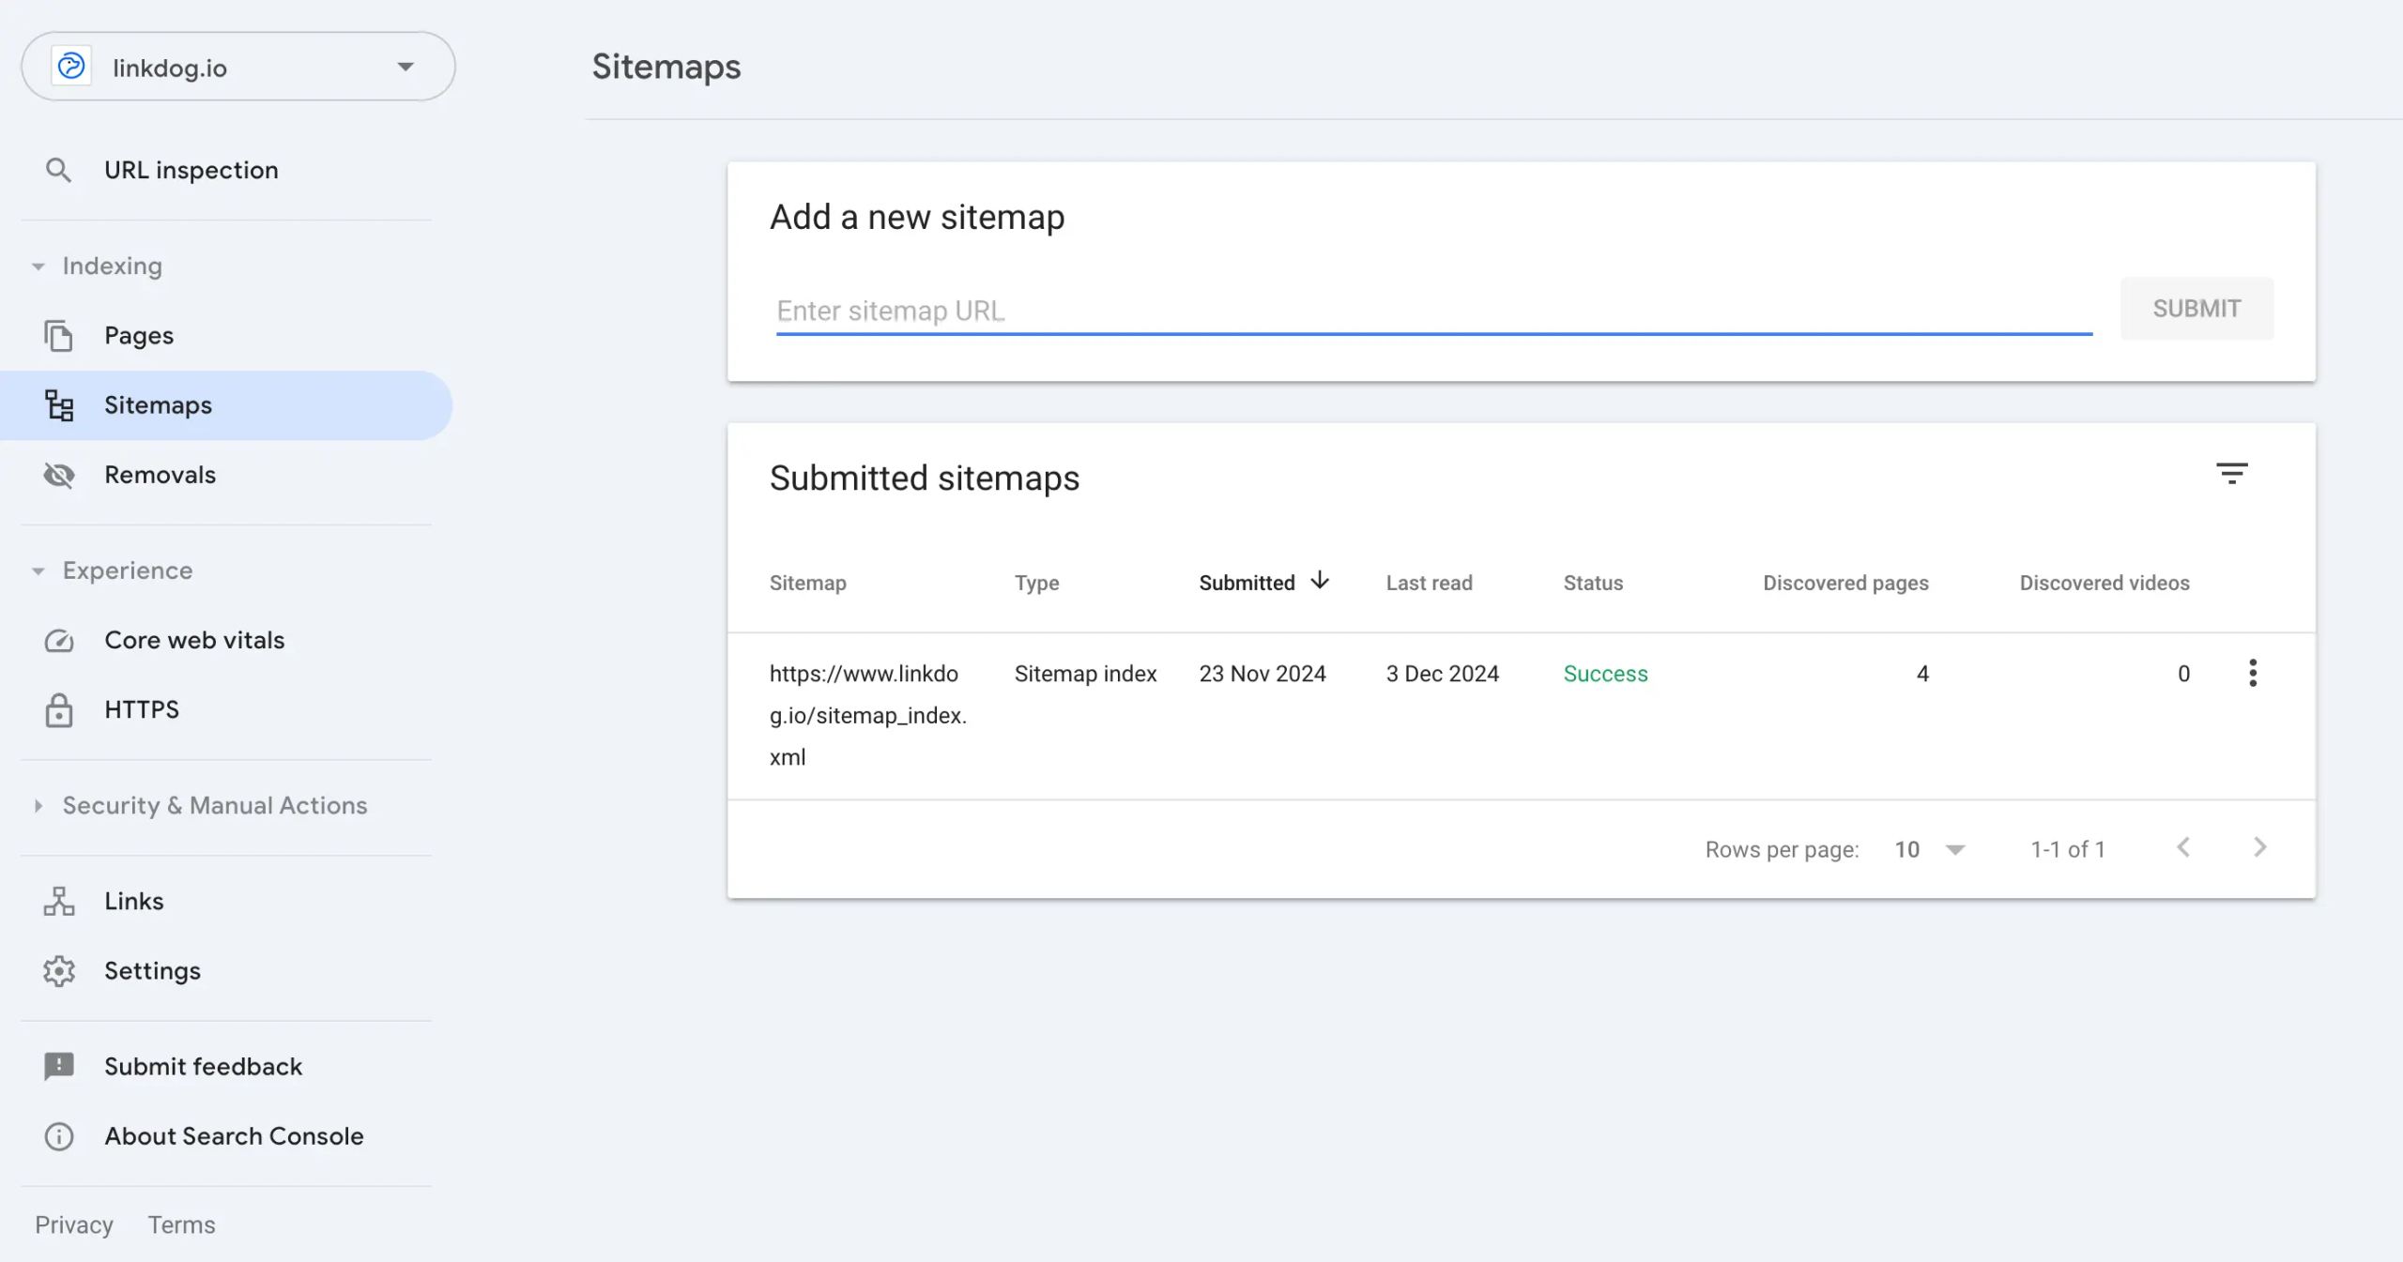
Task: Sort table by Type column
Action: [1036, 583]
